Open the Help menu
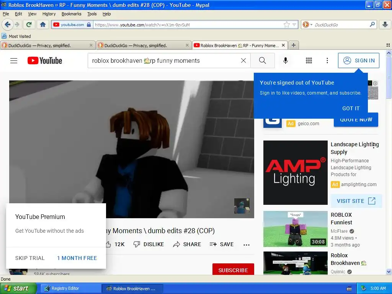This screenshot has height=294, width=392. coord(106,14)
